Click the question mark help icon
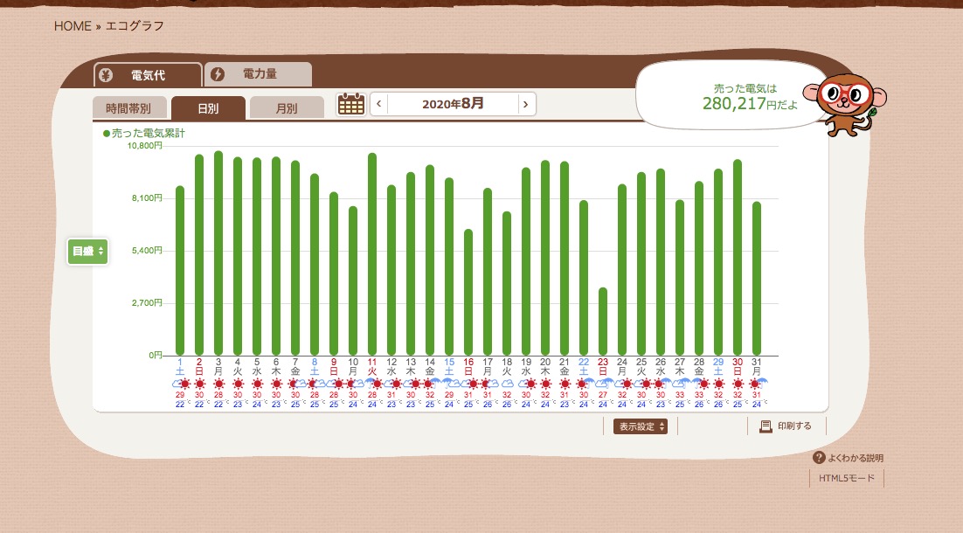This screenshot has width=963, height=533. [x=819, y=458]
